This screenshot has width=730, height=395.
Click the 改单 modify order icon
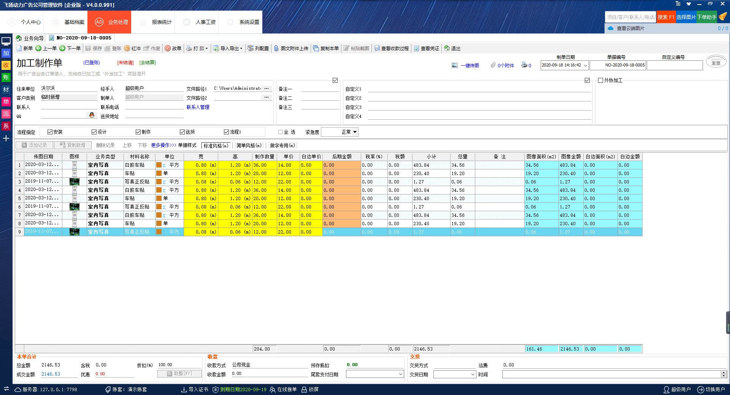pyautogui.click(x=168, y=49)
